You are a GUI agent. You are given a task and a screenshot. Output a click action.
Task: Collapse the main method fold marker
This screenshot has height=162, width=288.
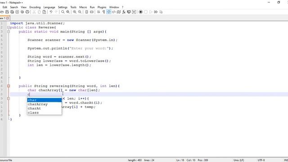click(9, 31)
